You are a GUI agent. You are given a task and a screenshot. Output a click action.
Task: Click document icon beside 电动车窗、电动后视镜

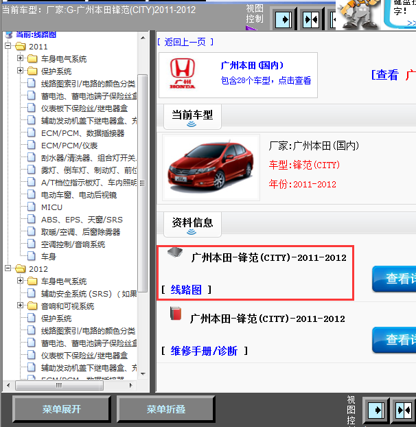click(32, 194)
